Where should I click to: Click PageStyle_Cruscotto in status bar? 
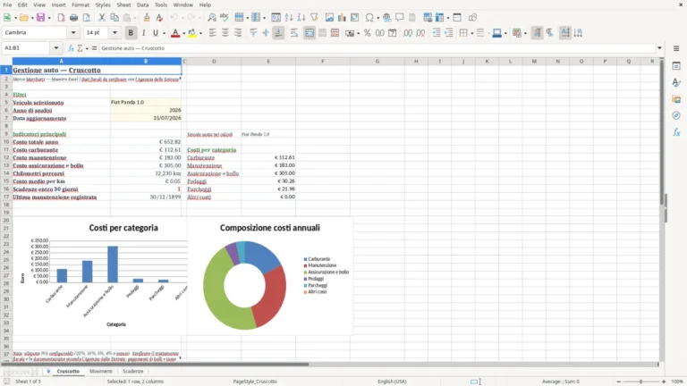[255, 382]
